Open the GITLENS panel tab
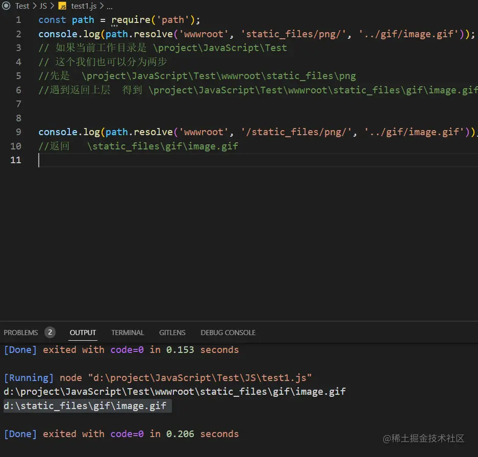478x457 pixels. pos(172,333)
